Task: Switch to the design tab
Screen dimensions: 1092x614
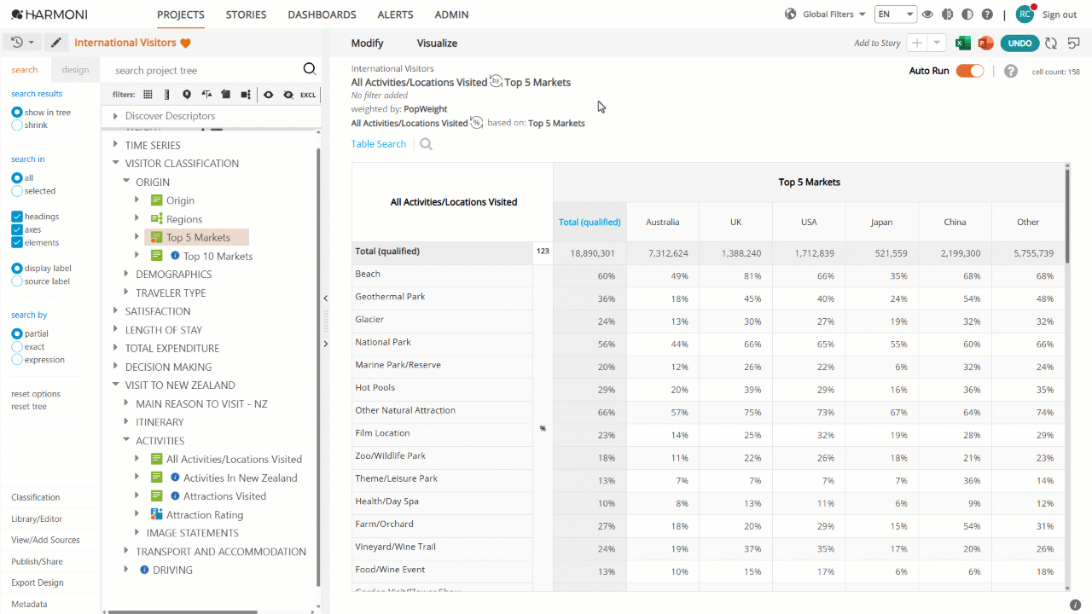Action: [x=75, y=70]
